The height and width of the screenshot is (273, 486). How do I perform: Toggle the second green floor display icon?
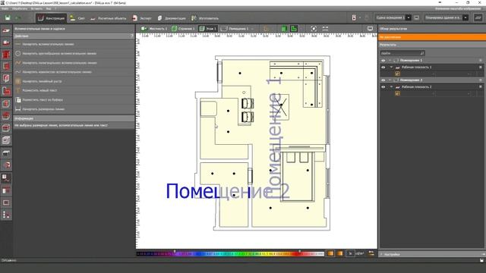tap(294, 29)
